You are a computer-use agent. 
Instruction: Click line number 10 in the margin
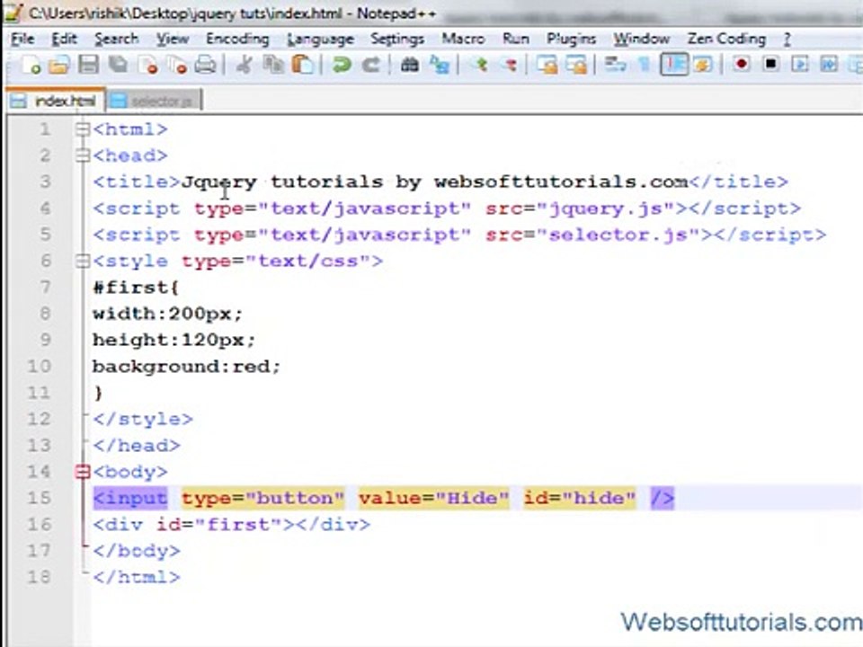(39, 367)
